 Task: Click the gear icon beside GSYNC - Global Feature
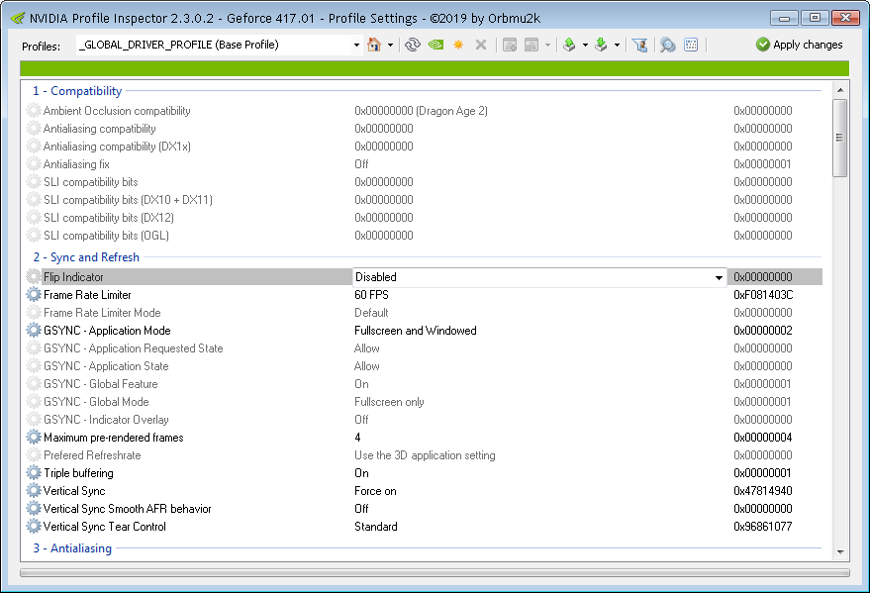click(x=34, y=383)
